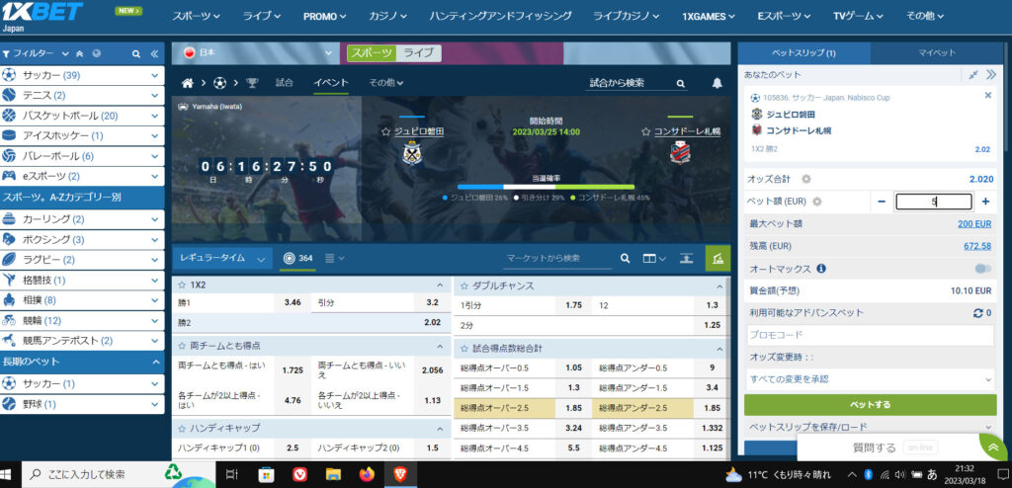Select 総得点オーバー2.5 odds 1.85
The height and width of the screenshot is (488, 1012).
573,408
